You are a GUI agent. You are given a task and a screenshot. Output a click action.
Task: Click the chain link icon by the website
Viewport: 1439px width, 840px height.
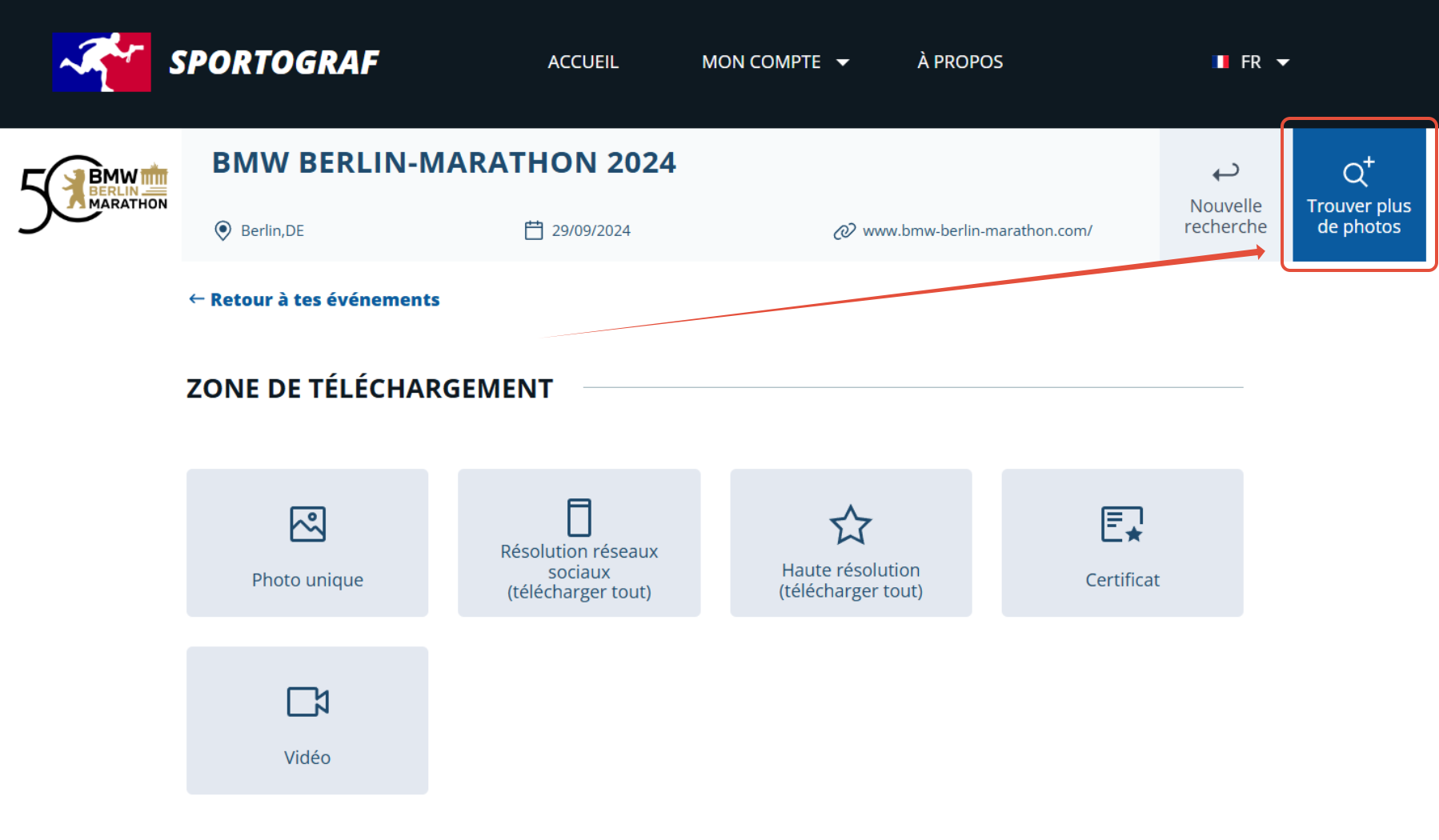844,231
